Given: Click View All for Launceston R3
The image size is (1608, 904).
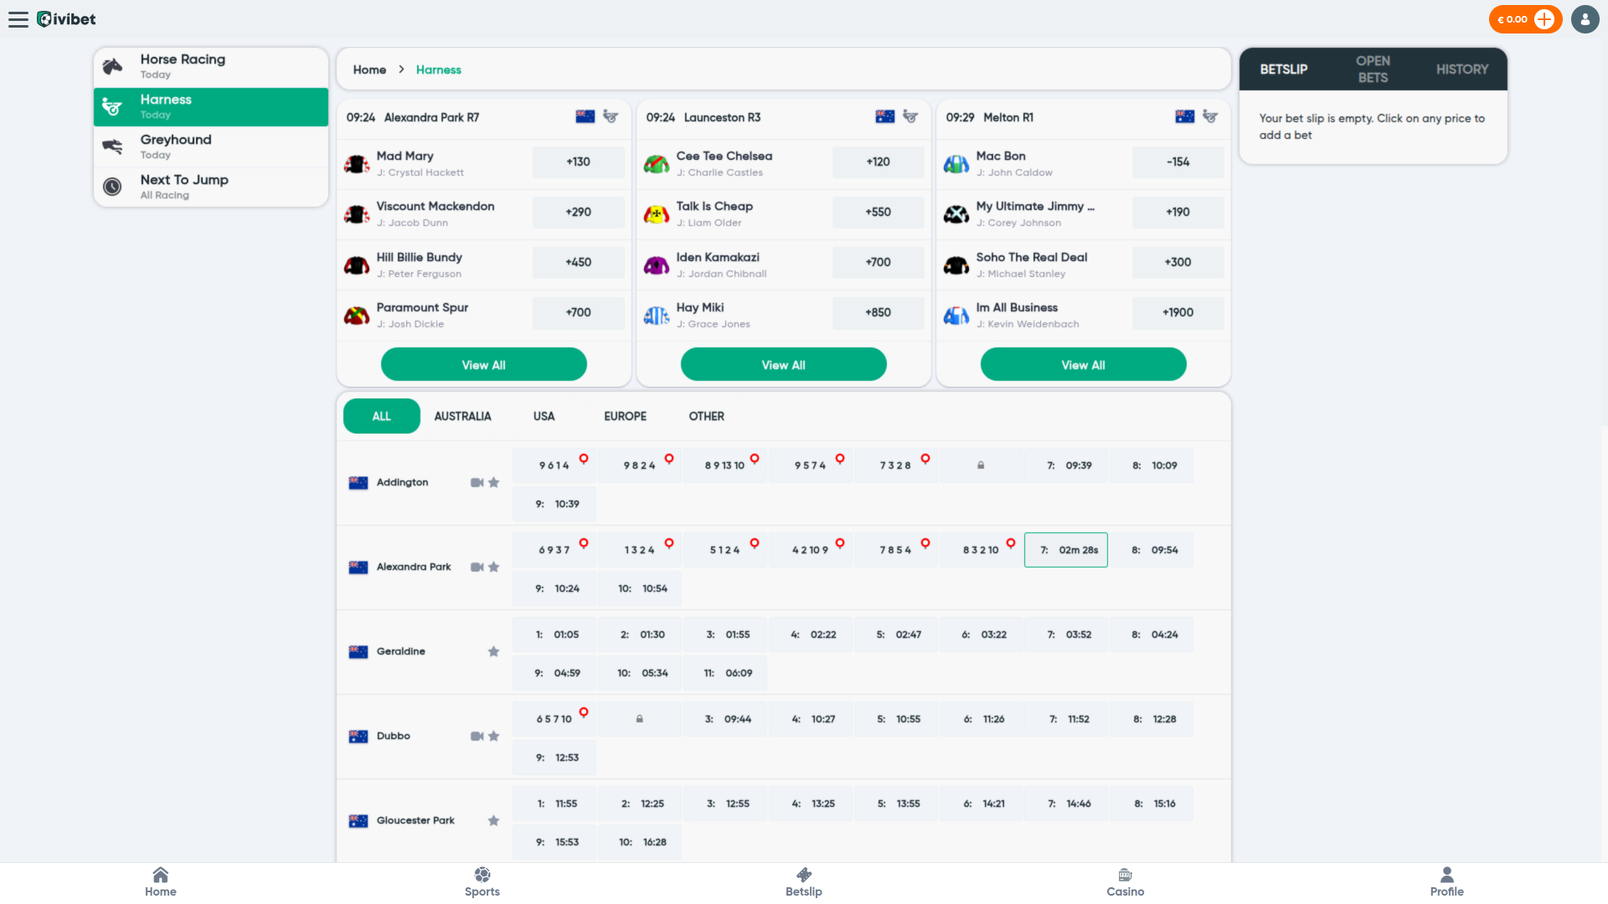Looking at the screenshot, I should point(783,365).
